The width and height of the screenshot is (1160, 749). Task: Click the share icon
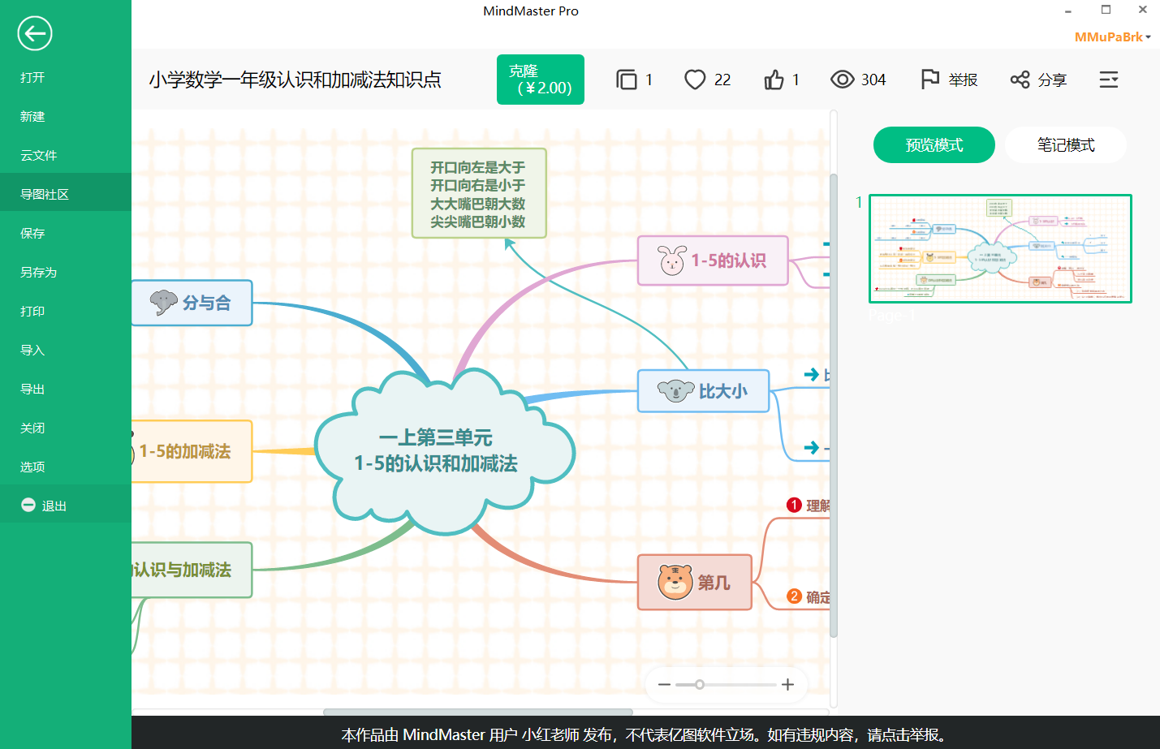[x=1020, y=80]
